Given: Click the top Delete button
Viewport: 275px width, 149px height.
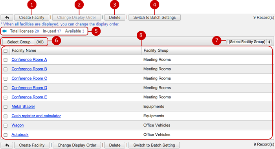Looking at the screenshot, I should click(x=115, y=18).
